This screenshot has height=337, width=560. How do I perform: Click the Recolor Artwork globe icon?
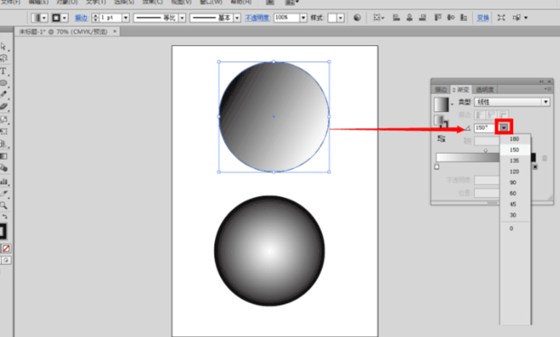click(x=357, y=17)
